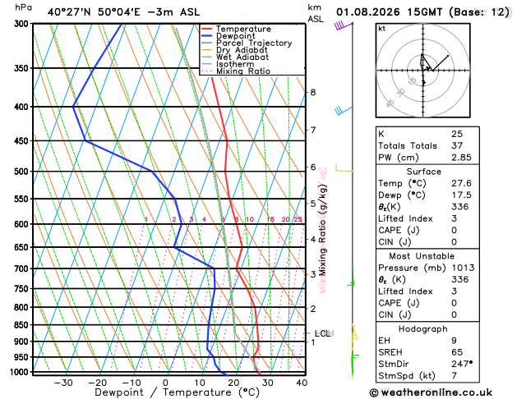Click the 'Hodograph' section heading

[x=423, y=329]
